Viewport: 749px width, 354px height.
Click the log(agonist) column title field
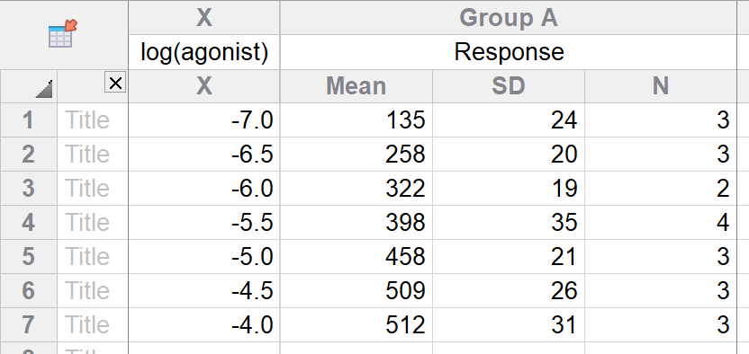(204, 52)
